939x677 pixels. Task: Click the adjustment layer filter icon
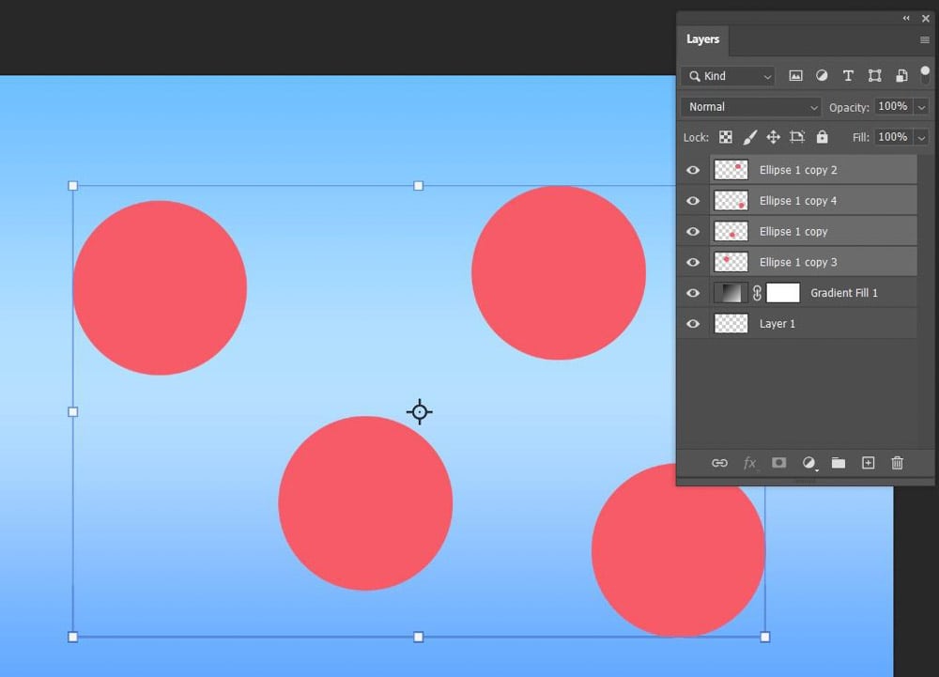[x=822, y=76]
